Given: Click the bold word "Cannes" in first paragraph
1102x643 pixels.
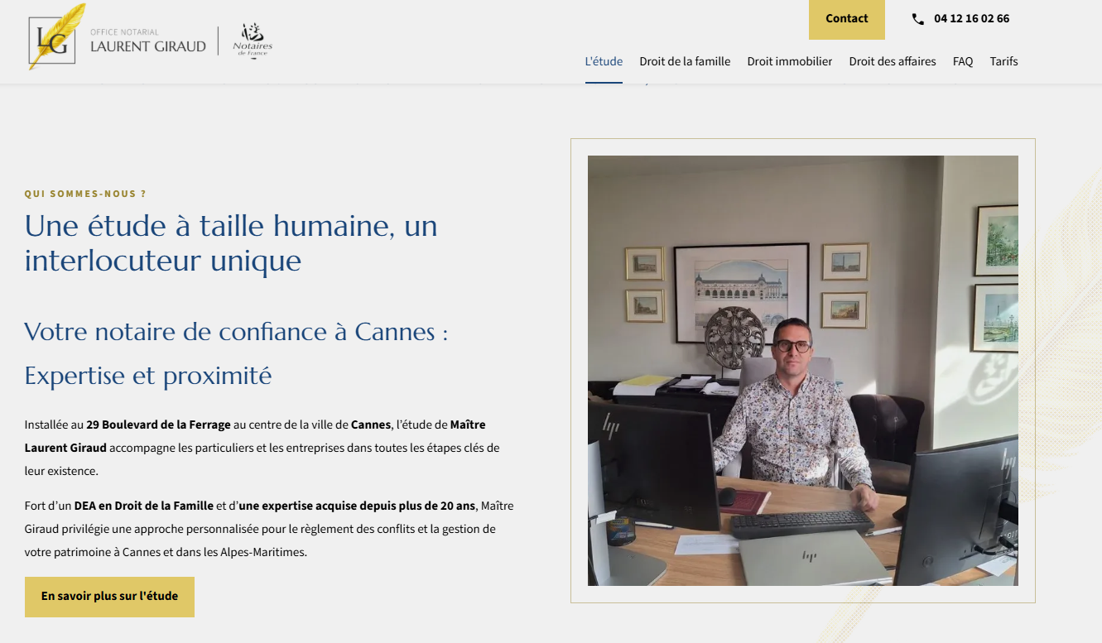Looking at the screenshot, I should point(370,425).
